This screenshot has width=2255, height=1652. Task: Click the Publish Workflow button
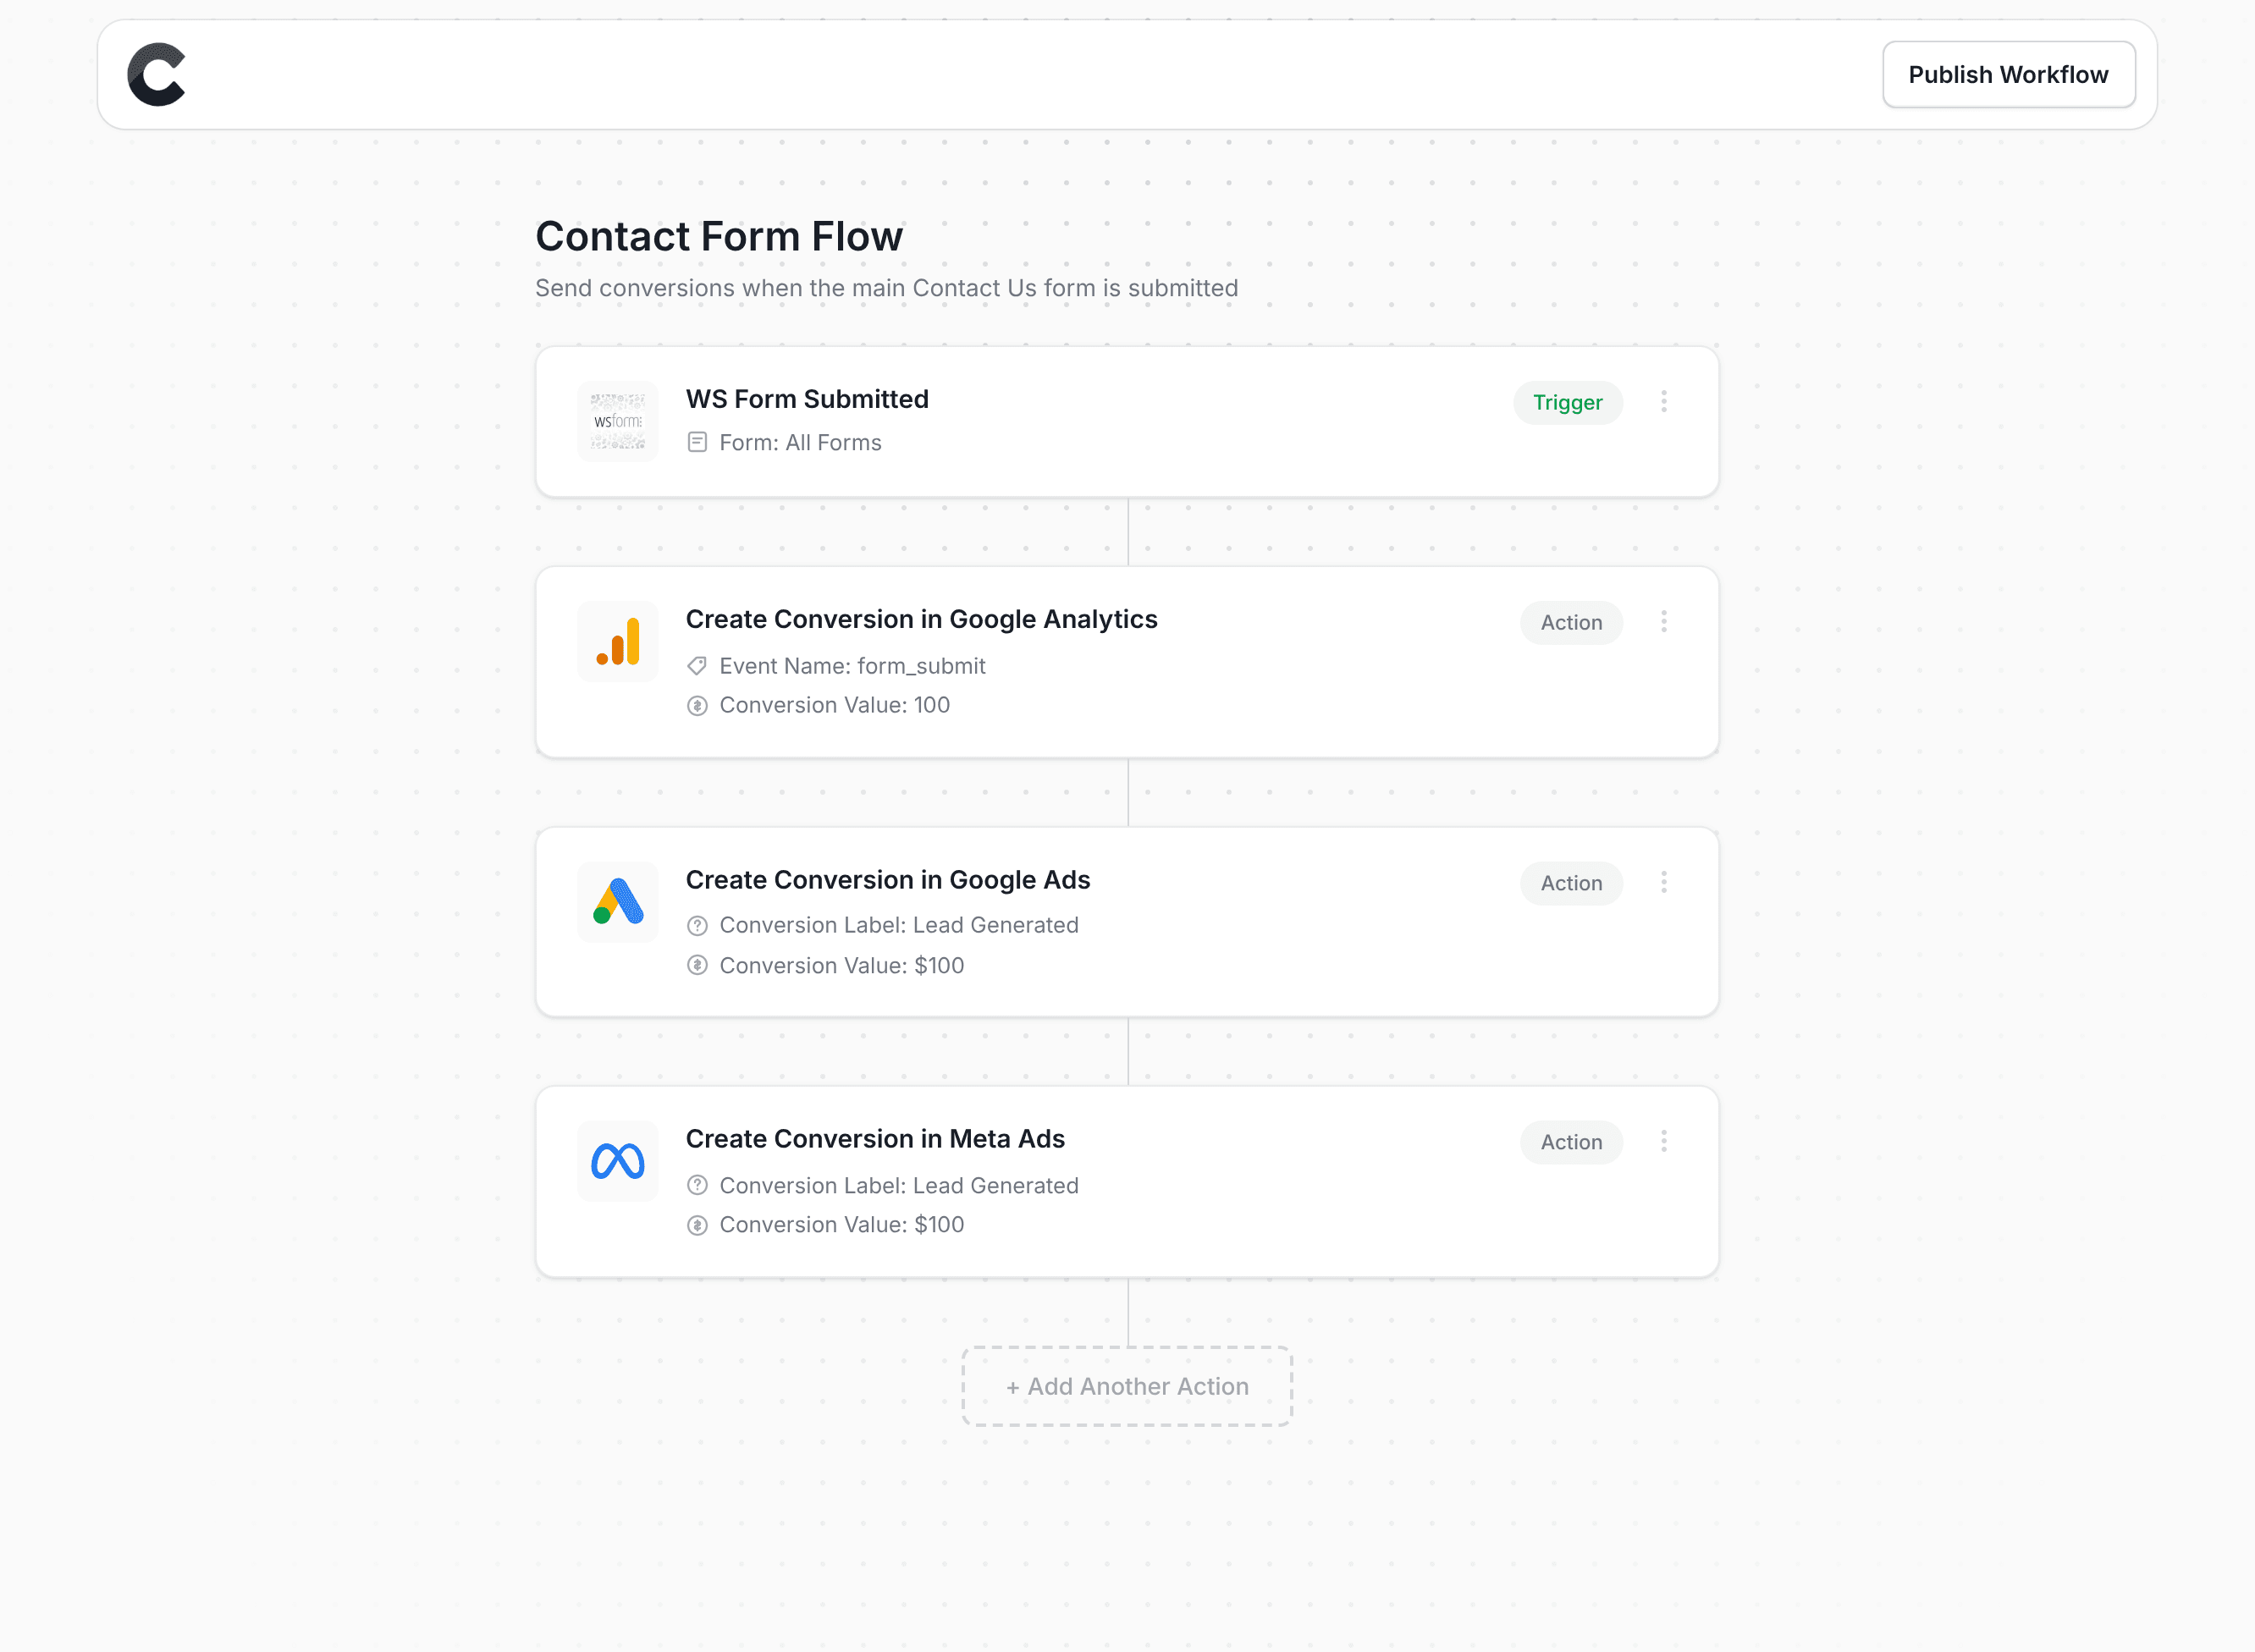(x=2009, y=74)
